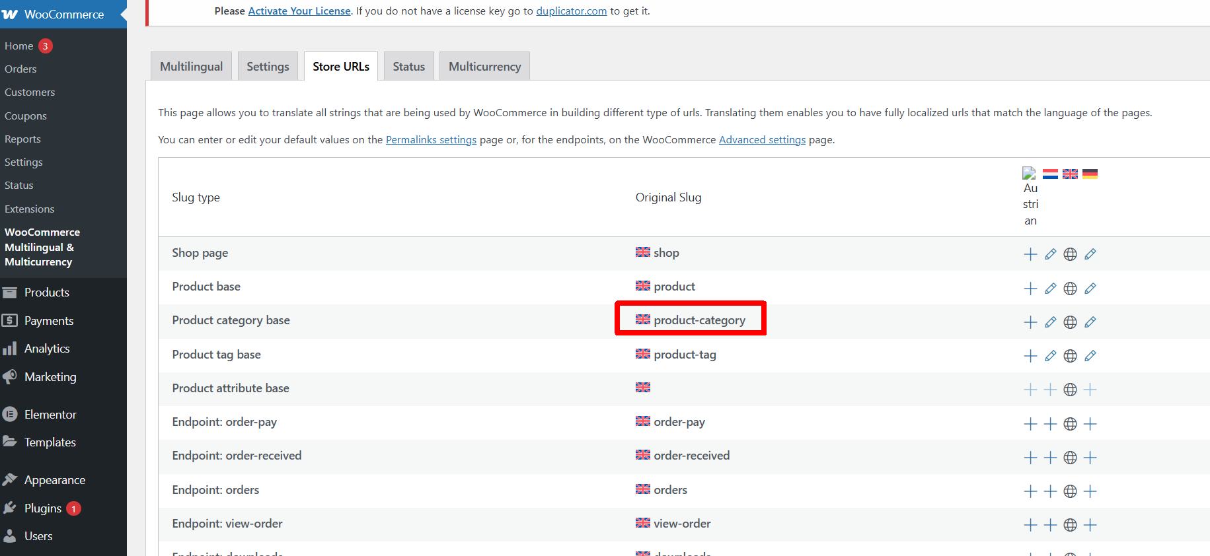Open WooCommerce Advanced settings link
Viewport: 1210px width, 556px height.
coord(762,139)
